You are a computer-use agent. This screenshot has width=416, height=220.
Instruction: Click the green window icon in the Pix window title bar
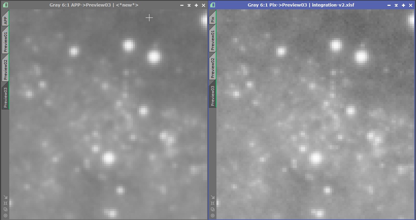tap(213, 5)
